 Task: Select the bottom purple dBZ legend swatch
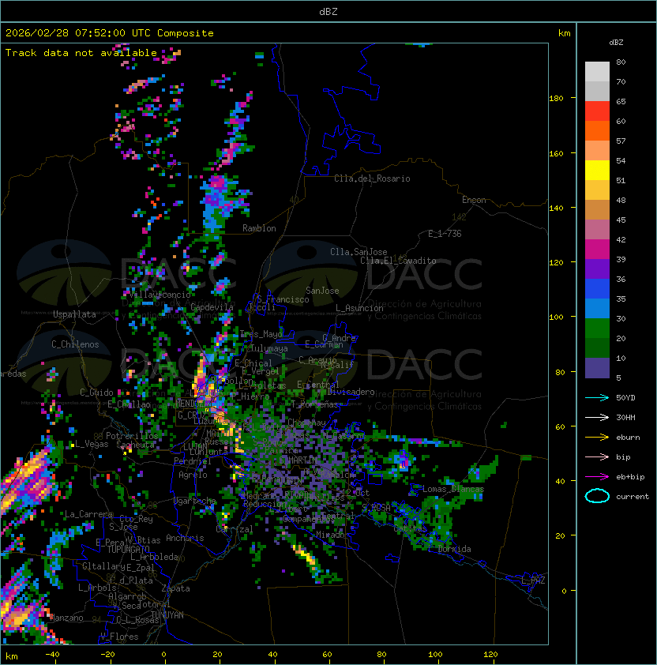click(x=597, y=367)
